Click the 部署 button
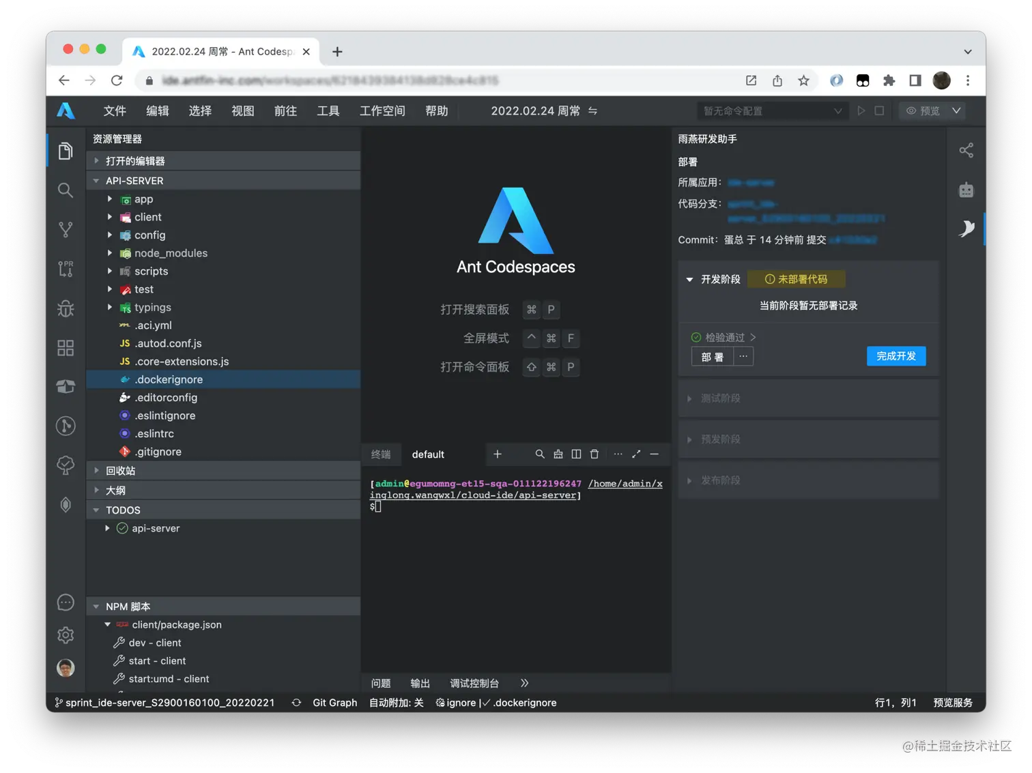This screenshot has height=773, width=1032. point(712,357)
